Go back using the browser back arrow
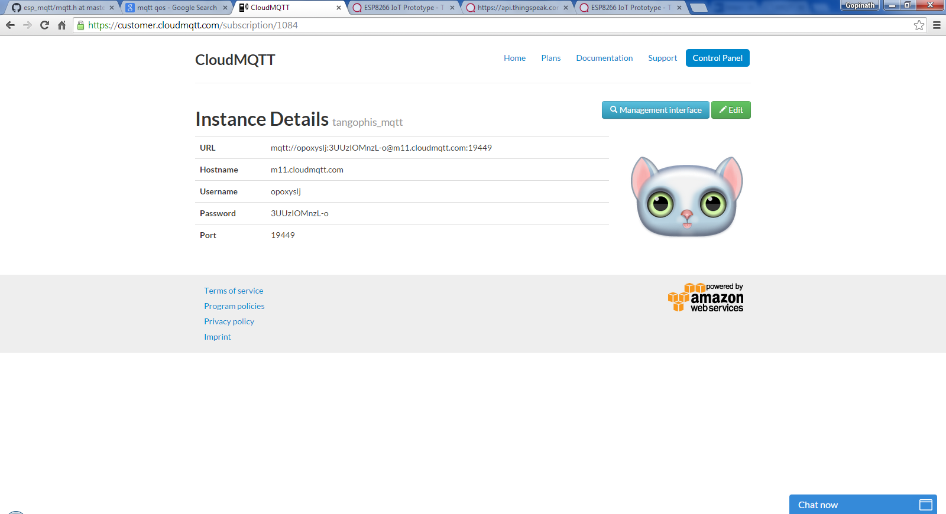Screen dimensions: 946x514 coord(10,25)
